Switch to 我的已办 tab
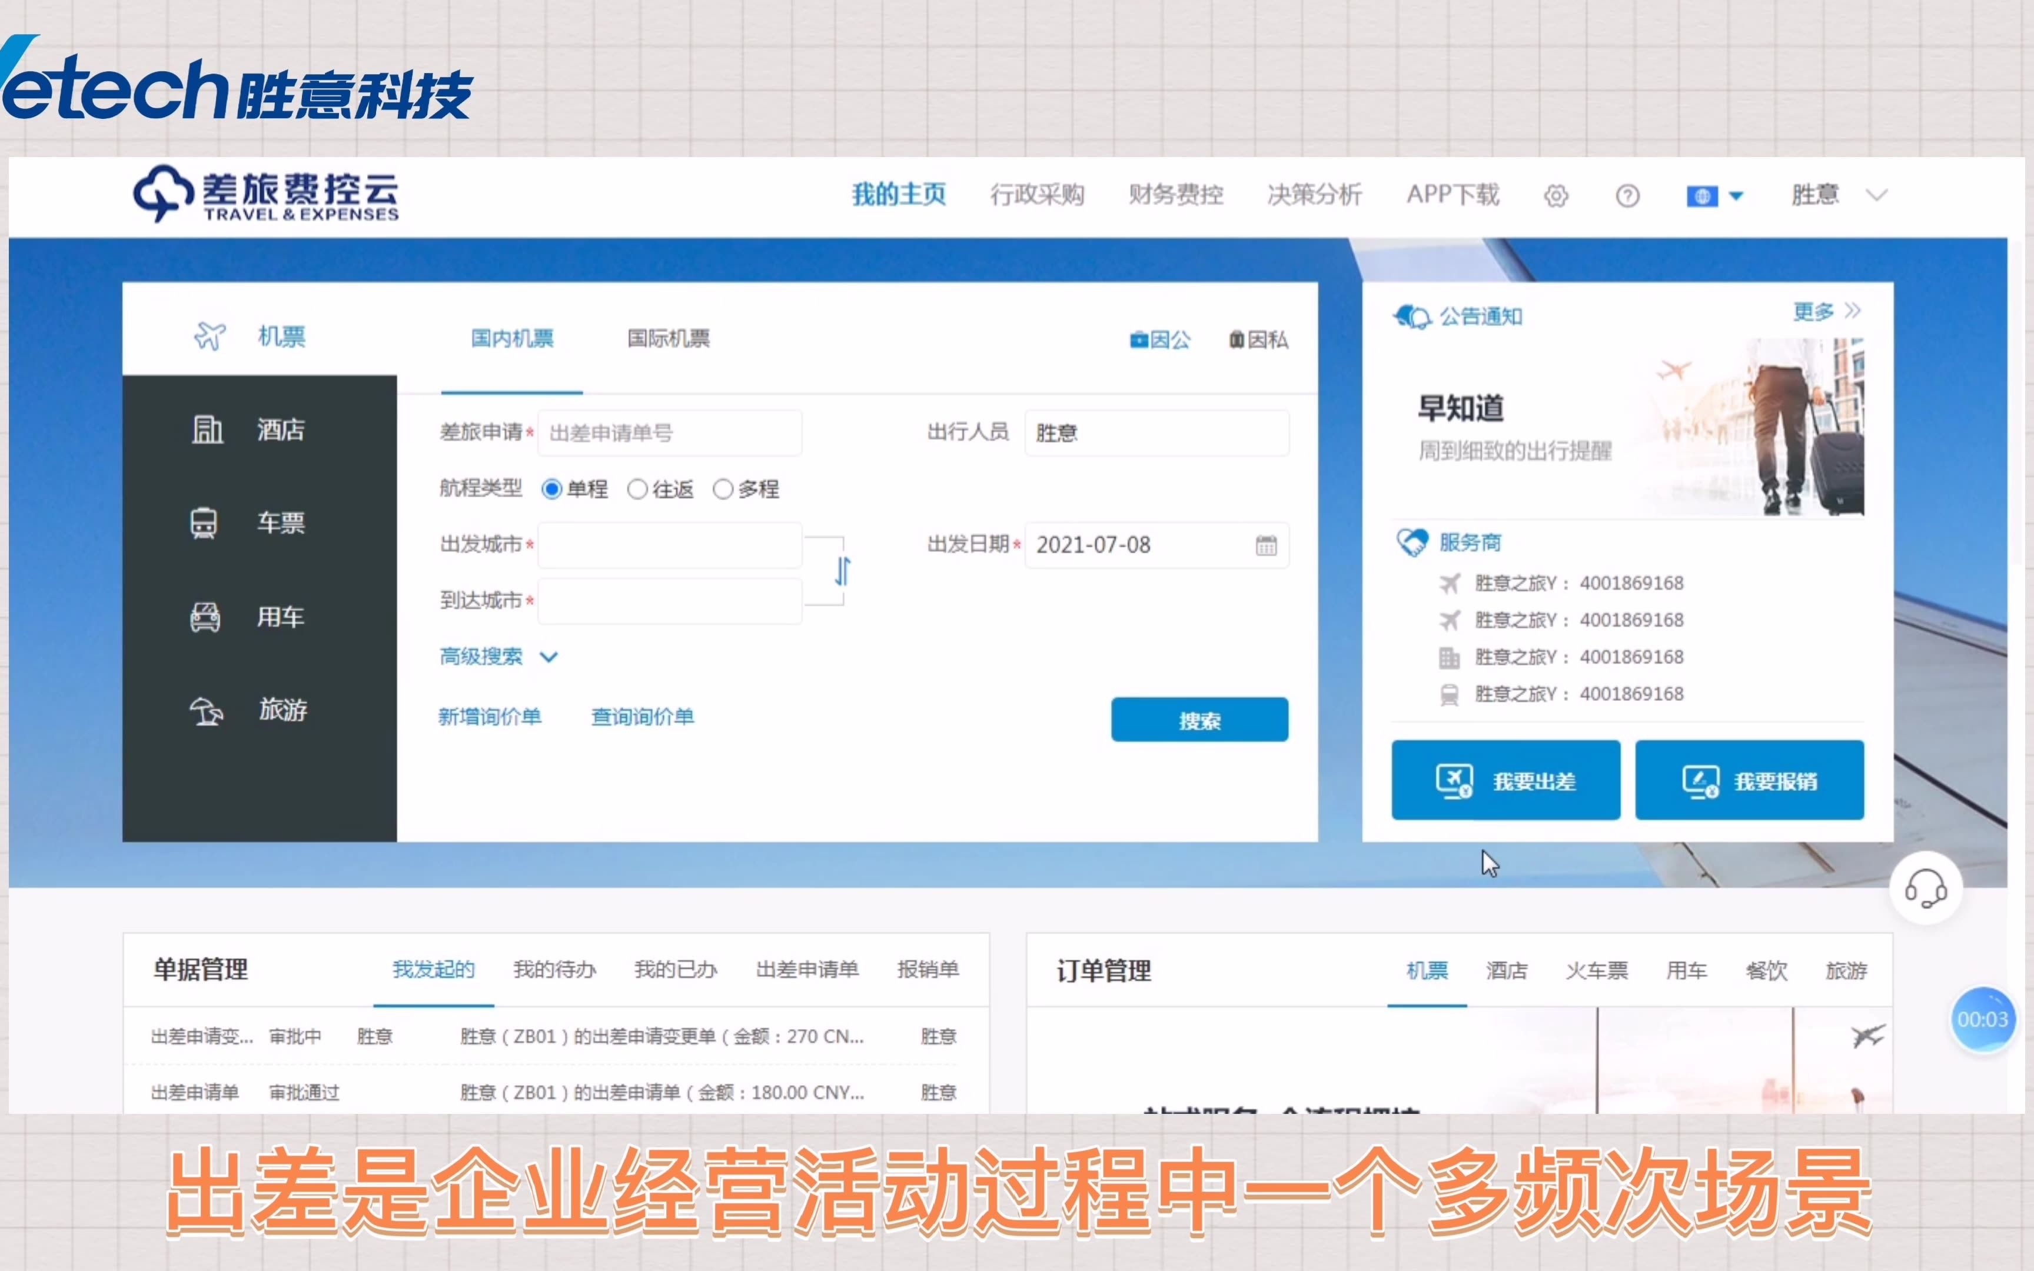The width and height of the screenshot is (2034, 1271). tap(676, 970)
